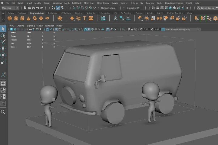Create polygon Type with the T icon
Image resolution: width=218 pixels, height=145 pixels.
tap(84, 18)
